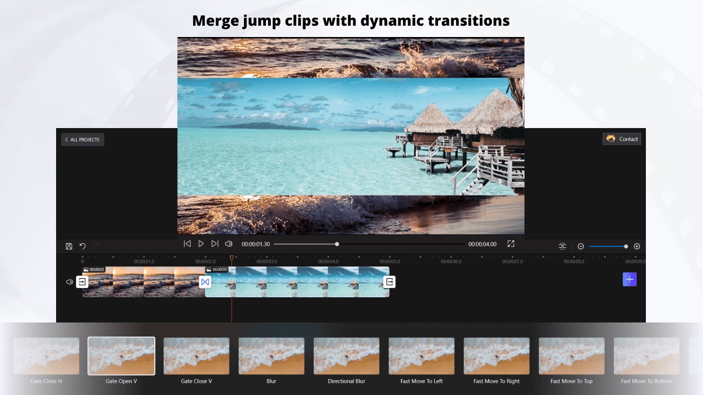Open the Contact panel
The width and height of the screenshot is (703, 395).
(x=622, y=138)
